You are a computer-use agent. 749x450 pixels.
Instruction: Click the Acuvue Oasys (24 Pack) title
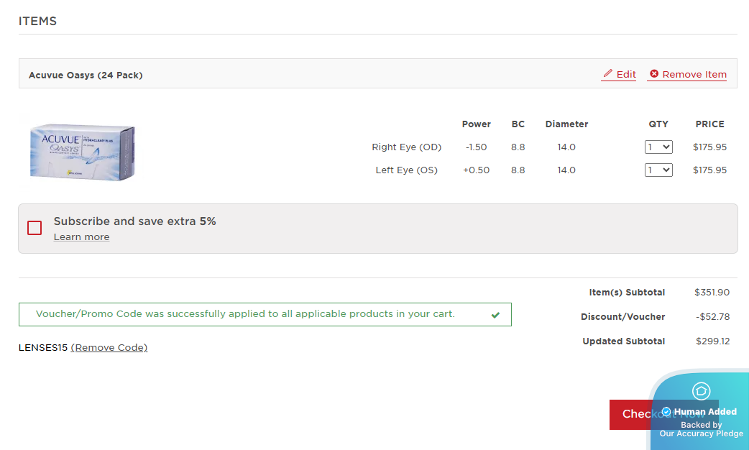[x=86, y=75]
